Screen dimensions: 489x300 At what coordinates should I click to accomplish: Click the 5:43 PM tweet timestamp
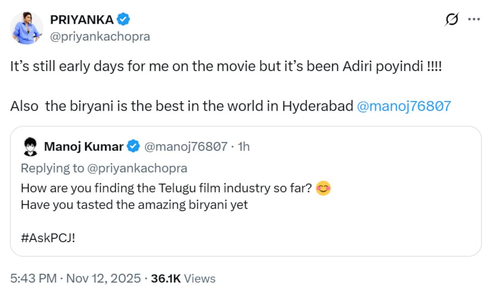pyautogui.click(x=33, y=278)
